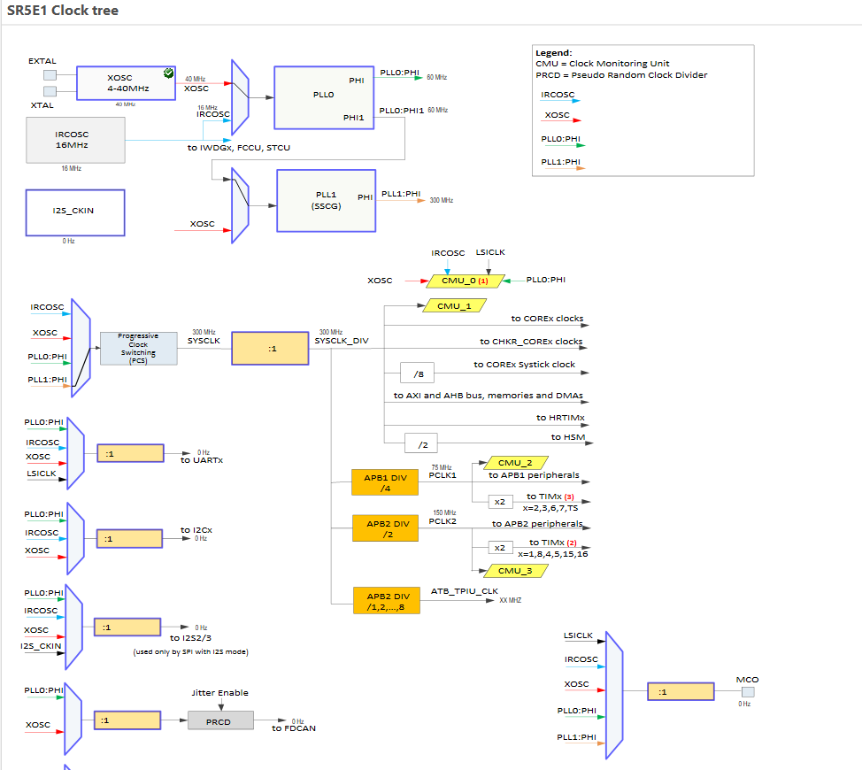Open the APB2 DIV /1,2,...,8 divider
This screenshot has height=770, width=862.
pos(387,601)
